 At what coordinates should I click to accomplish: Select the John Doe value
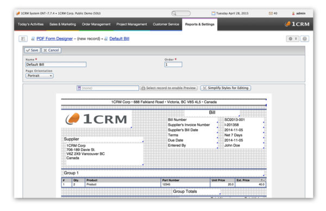click(232, 145)
